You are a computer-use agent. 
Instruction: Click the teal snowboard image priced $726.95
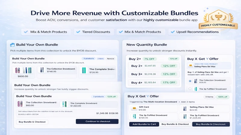pyautogui.click(x=84, y=70)
